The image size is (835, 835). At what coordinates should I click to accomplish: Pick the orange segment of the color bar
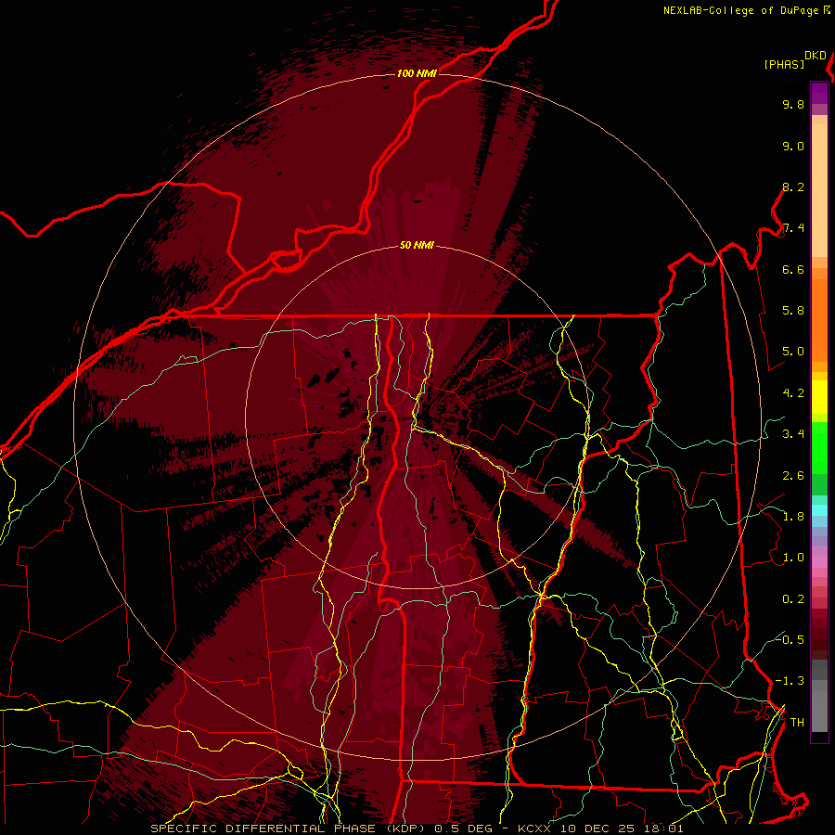point(819,319)
